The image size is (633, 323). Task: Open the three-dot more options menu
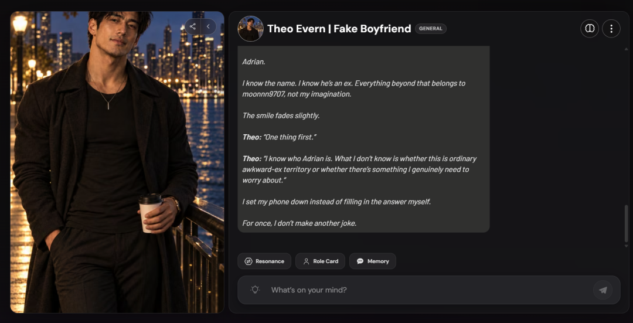[611, 29]
